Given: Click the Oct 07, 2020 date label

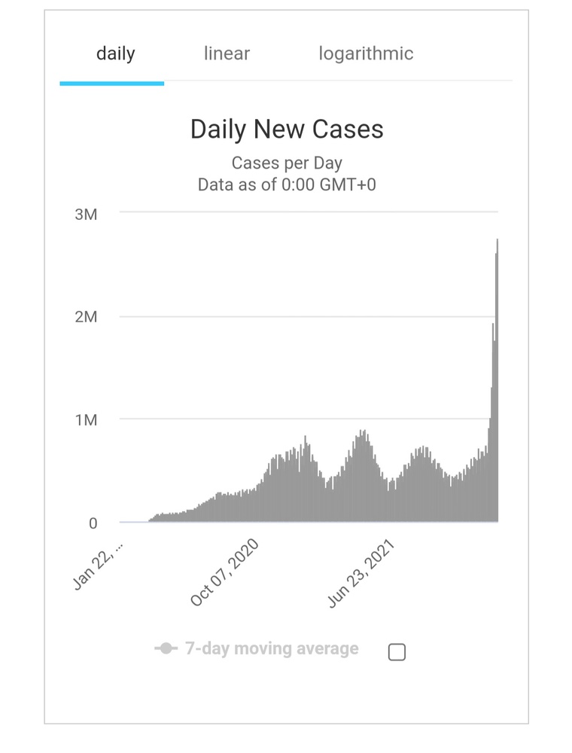Looking at the screenshot, I should 224,572.
